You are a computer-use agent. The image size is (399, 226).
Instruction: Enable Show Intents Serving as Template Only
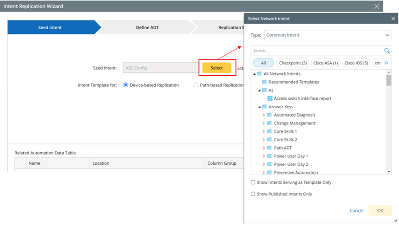point(253,183)
